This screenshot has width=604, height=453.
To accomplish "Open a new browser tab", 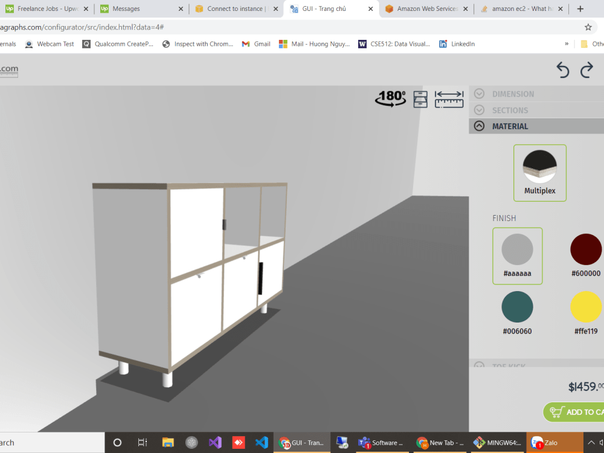I will pyautogui.click(x=580, y=8).
